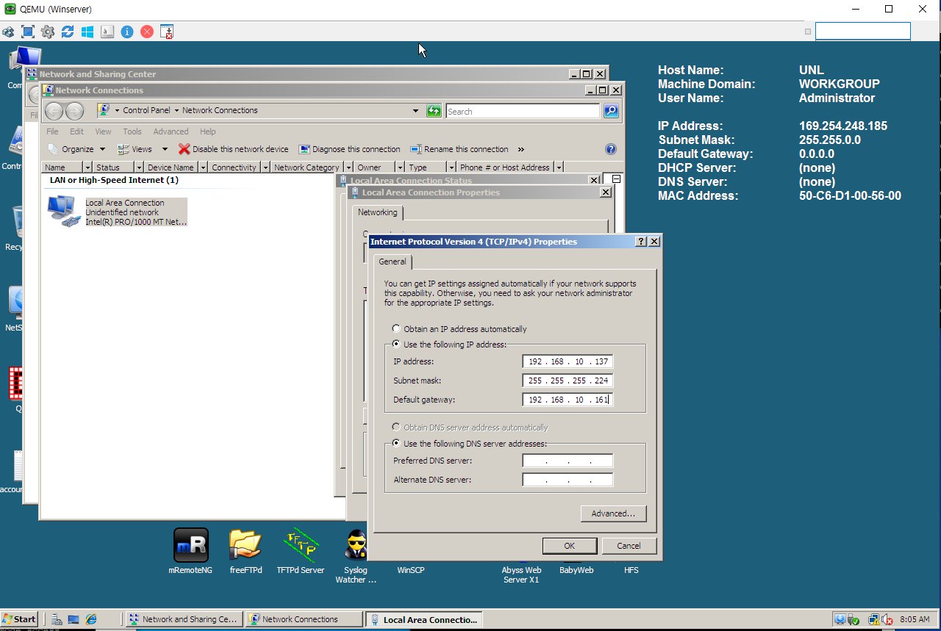Select the General tab in IPv4 Properties

click(x=393, y=262)
